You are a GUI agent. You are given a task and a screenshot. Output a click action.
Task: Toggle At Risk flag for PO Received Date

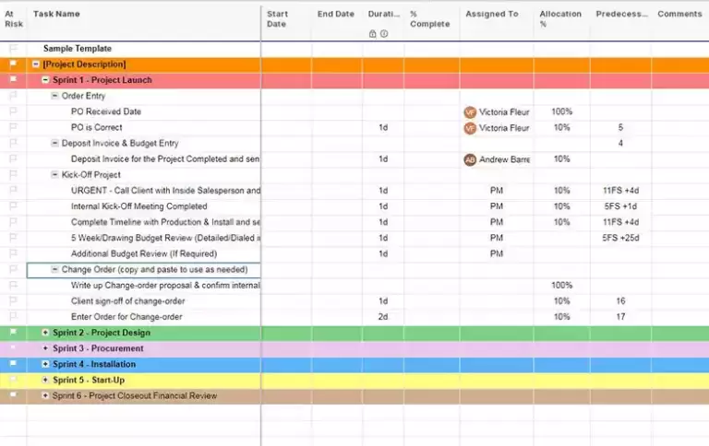point(13,112)
